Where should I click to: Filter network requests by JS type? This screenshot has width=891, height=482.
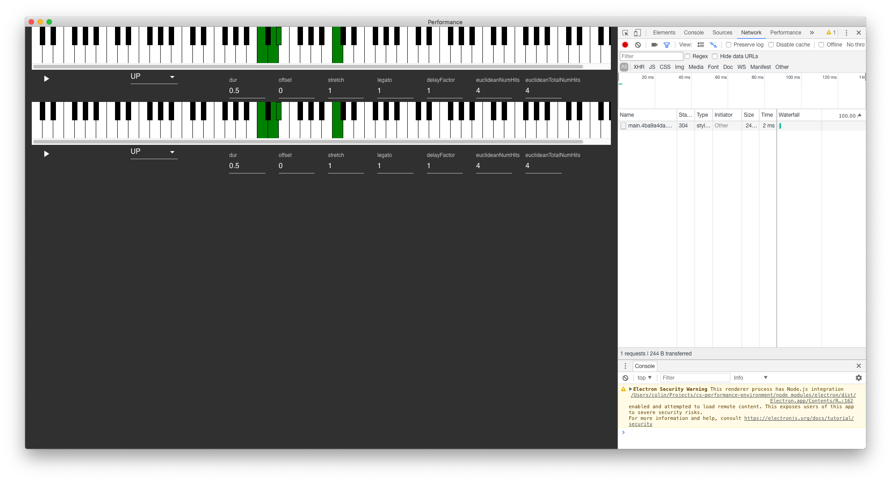(652, 67)
